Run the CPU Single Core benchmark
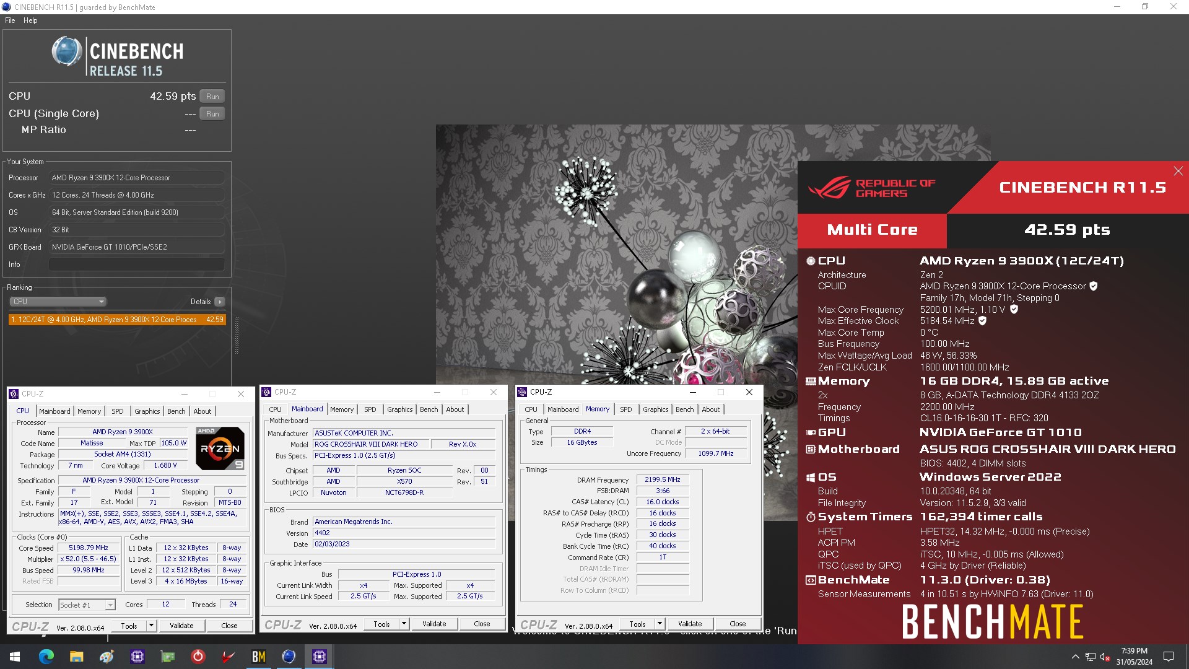The height and width of the screenshot is (669, 1189). 212,114
